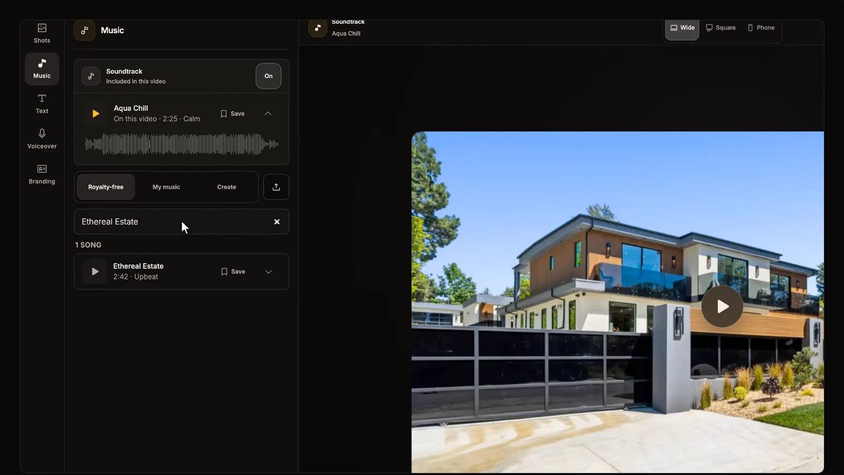
Task: Click the '2:42 · Upbeat' song info
Action: tap(136, 277)
